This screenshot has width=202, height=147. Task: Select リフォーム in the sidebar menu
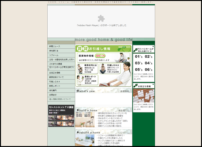tap(61, 55)
